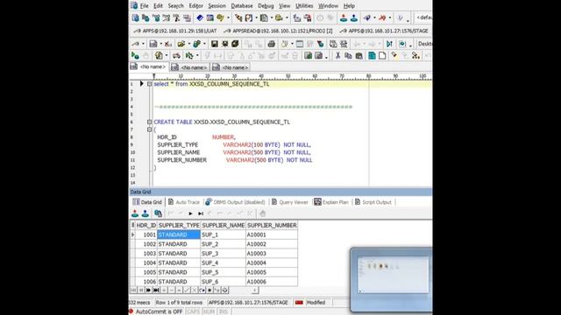Open dropdown beside the yellow-green top toolbar icon
561x315 pixels.
point(228,17)
